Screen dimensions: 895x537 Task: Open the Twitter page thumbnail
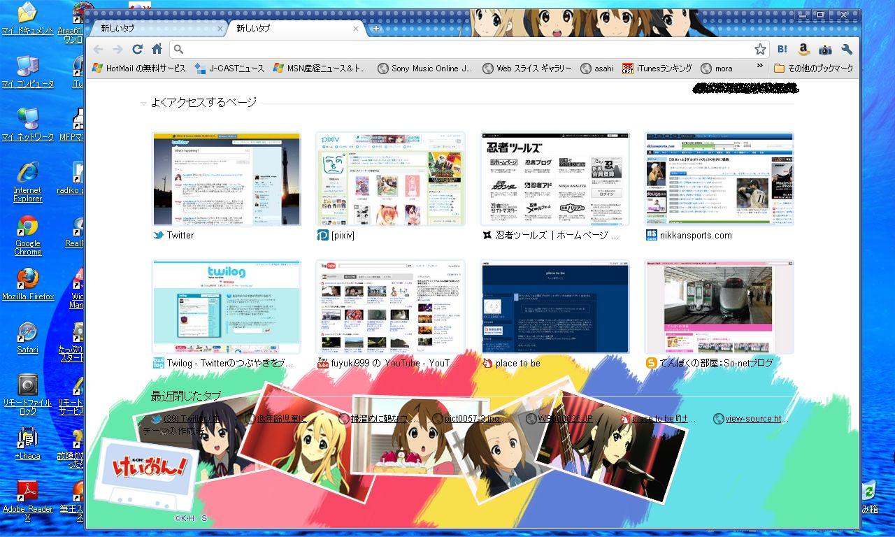click(227, 178)
